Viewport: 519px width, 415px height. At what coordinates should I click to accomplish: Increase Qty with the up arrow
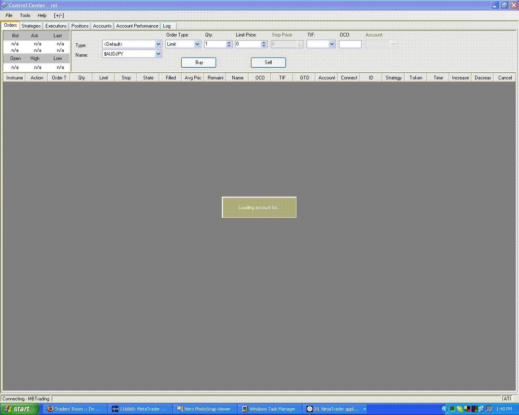229,43
